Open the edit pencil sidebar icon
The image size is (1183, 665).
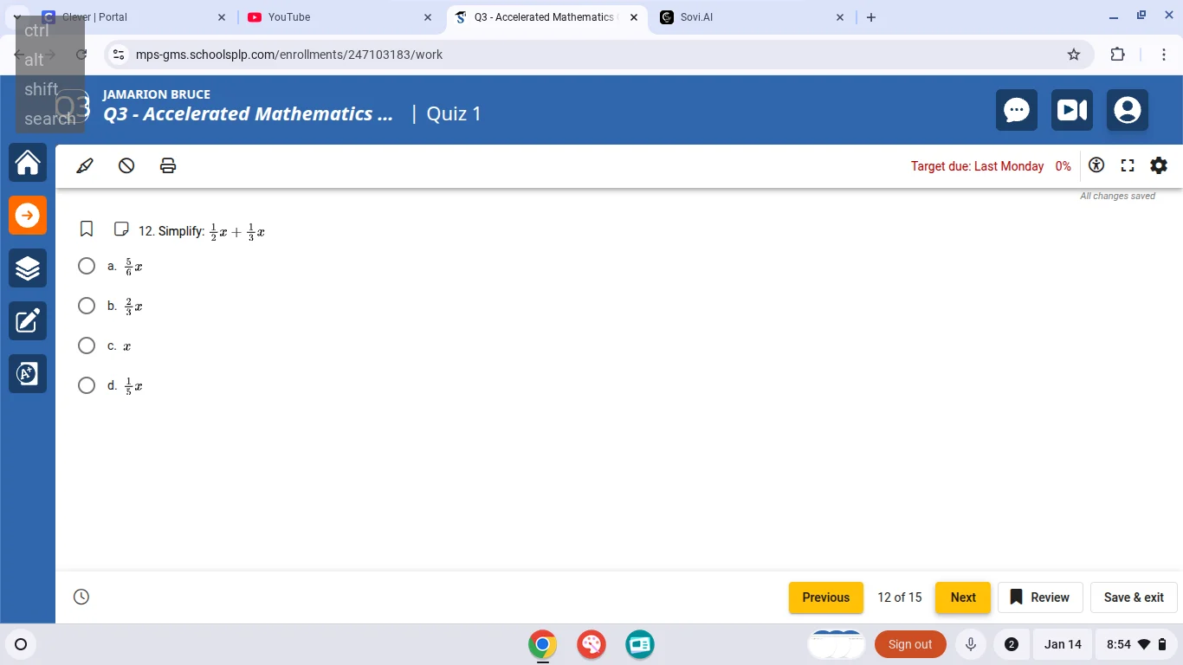coord(28,321)
